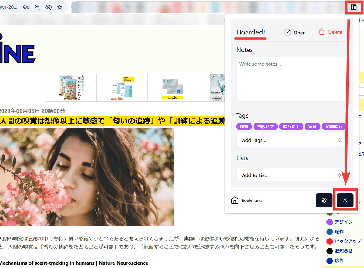Viewport: 364px width, 268px height.
Task: Close the Hoarder popup with X button
Action: (x=345, y=200)
